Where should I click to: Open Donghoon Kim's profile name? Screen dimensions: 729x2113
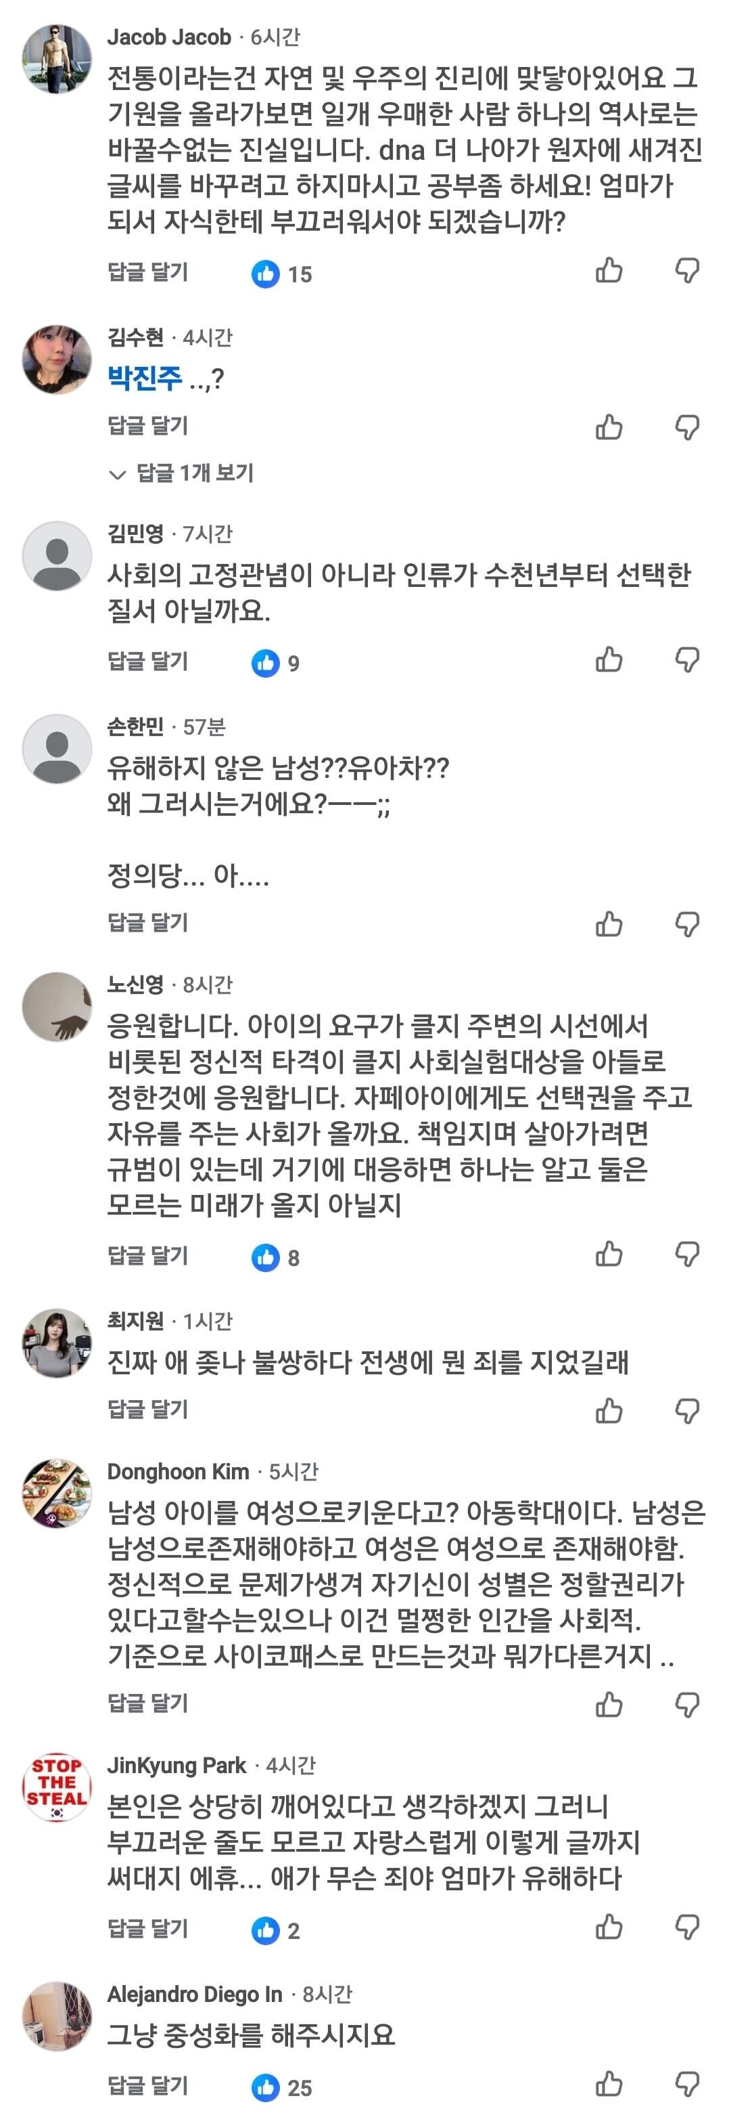pos(178,1472)
